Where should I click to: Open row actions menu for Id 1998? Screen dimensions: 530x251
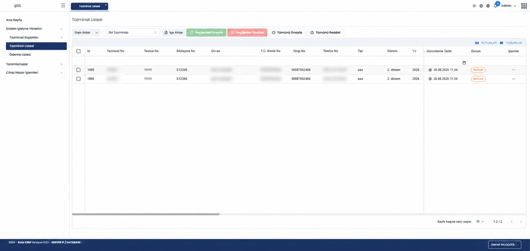click(x=513, y=79)
